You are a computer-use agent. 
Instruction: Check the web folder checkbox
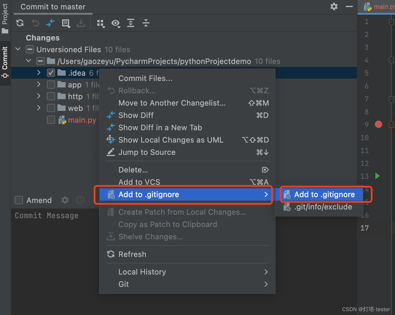[x=51, y=108]
